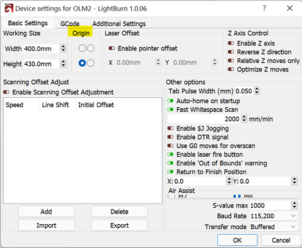Select the bottom-right origin radio button
The width and height of the screenshot is (302, 248).
click(91, 63)
